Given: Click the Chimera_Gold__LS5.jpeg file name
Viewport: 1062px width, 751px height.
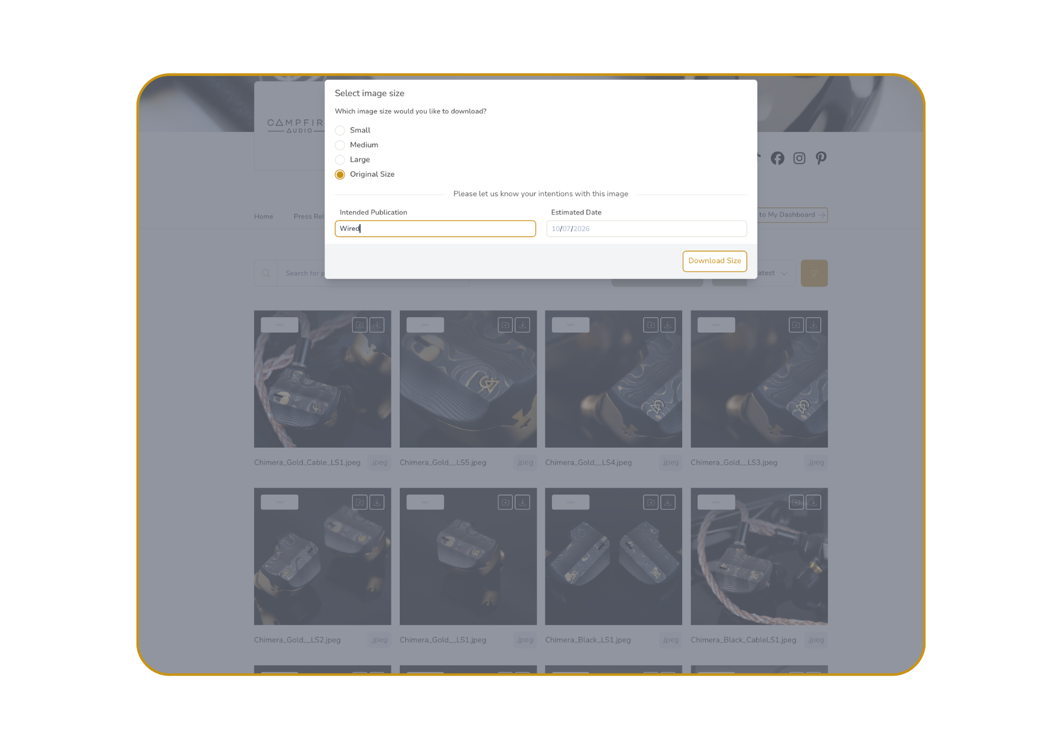Looking at the screenshot, I should click(x=443, y=463).
